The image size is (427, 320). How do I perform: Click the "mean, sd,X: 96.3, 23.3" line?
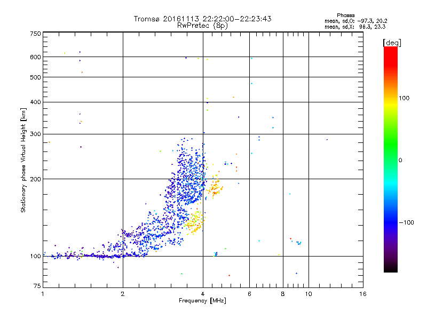click(355, 27)
